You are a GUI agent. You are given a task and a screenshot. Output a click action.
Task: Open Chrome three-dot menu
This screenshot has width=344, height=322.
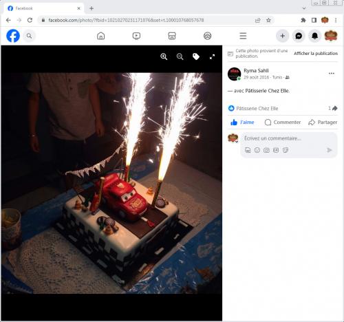[x=336, y=20]
